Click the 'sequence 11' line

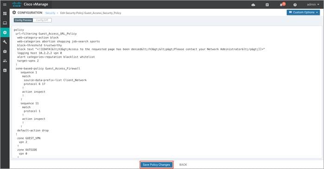pyautogui.click(x=30, y=103)
